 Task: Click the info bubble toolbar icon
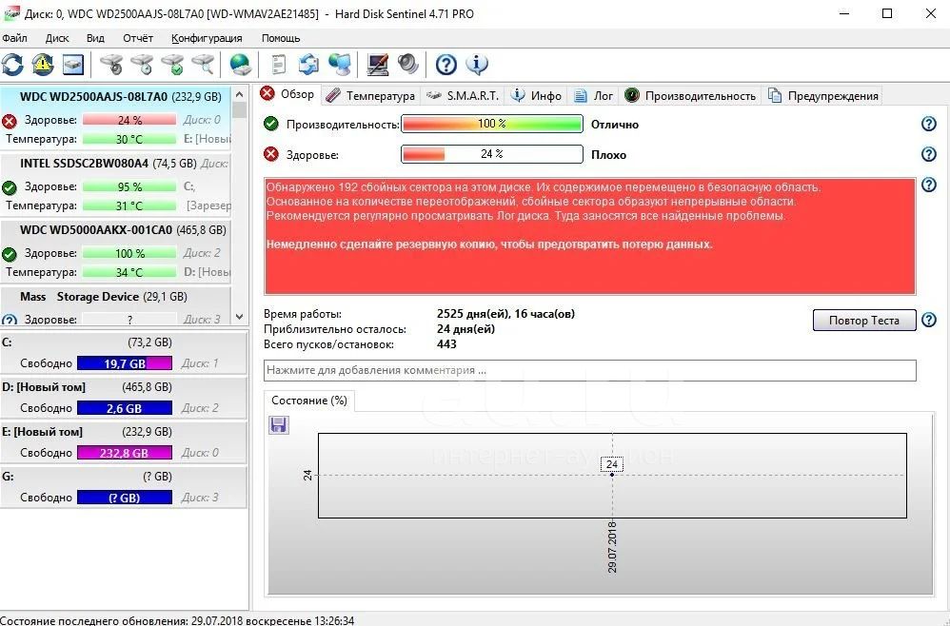477,64
